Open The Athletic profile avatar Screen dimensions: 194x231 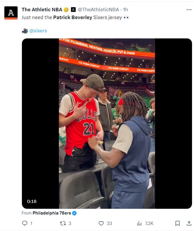11,13
